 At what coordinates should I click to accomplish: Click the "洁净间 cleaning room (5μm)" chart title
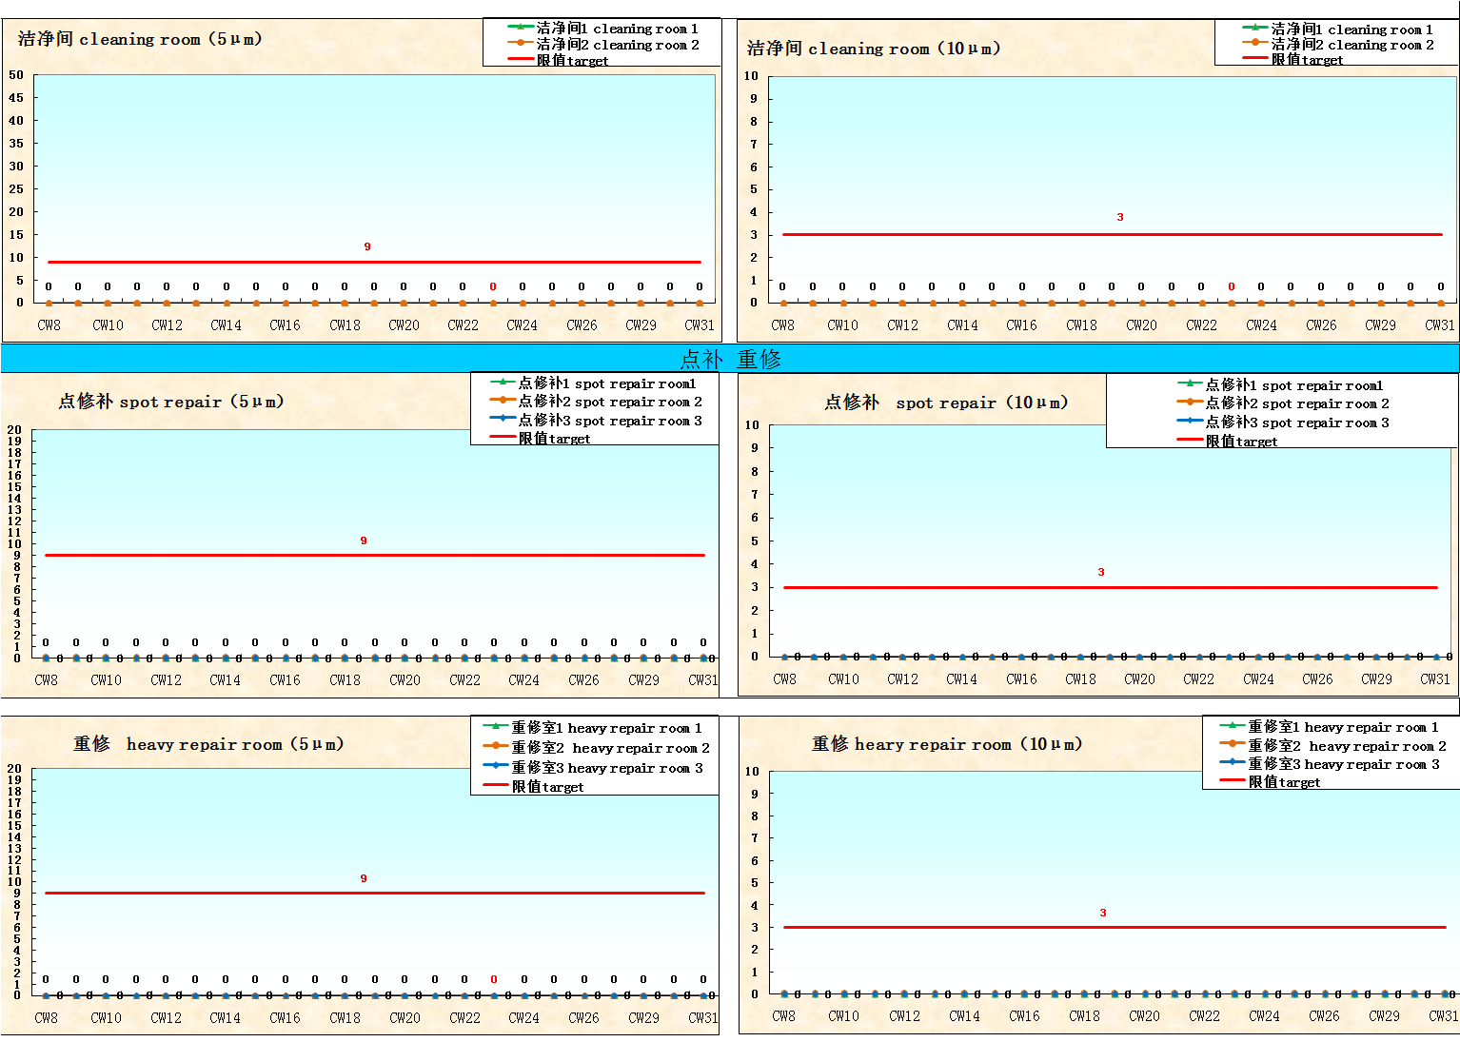[140, 39]
